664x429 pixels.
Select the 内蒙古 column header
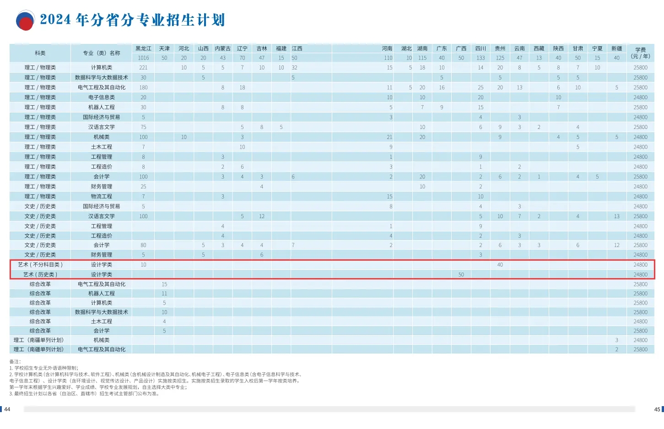[x=223, y=48]
